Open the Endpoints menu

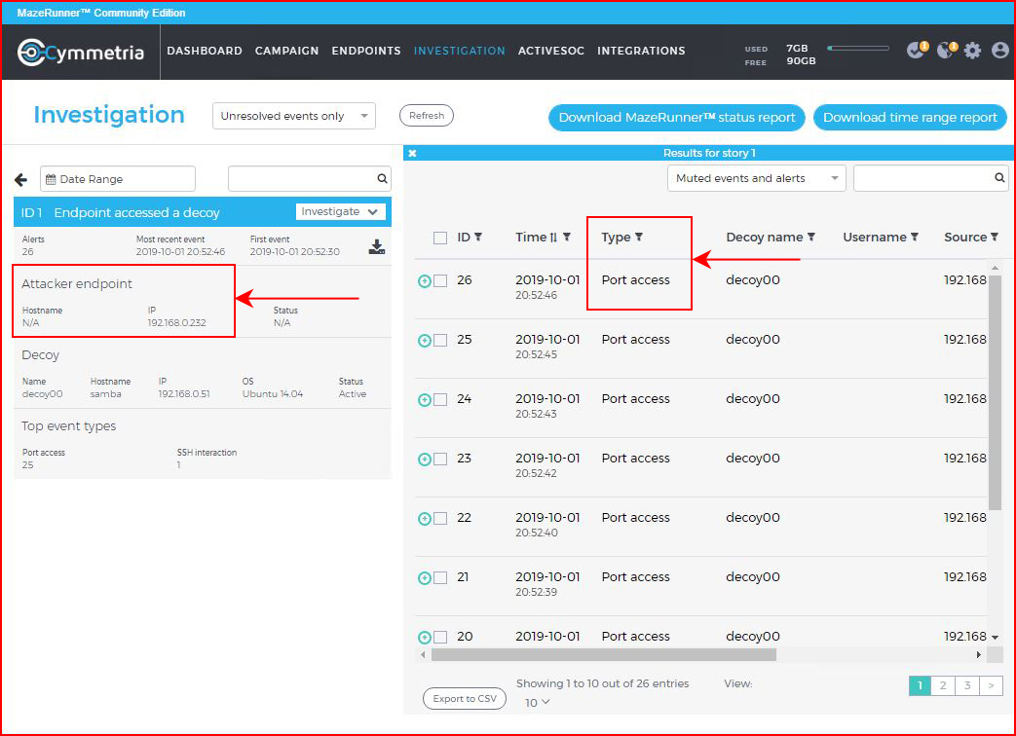click(x=366, y=51)
